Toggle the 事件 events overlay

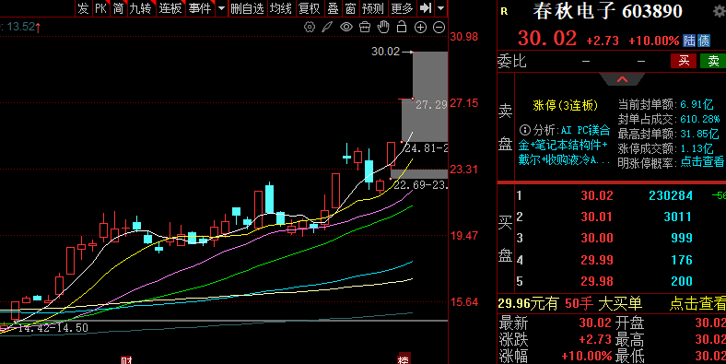200,8
